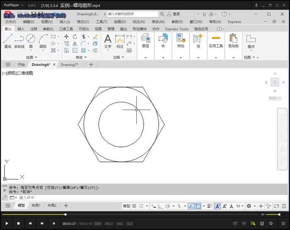The height and width of the screenshot is (230, 290).
Task: Toggle annotation visibility in status bar
Action: (217, 206)
